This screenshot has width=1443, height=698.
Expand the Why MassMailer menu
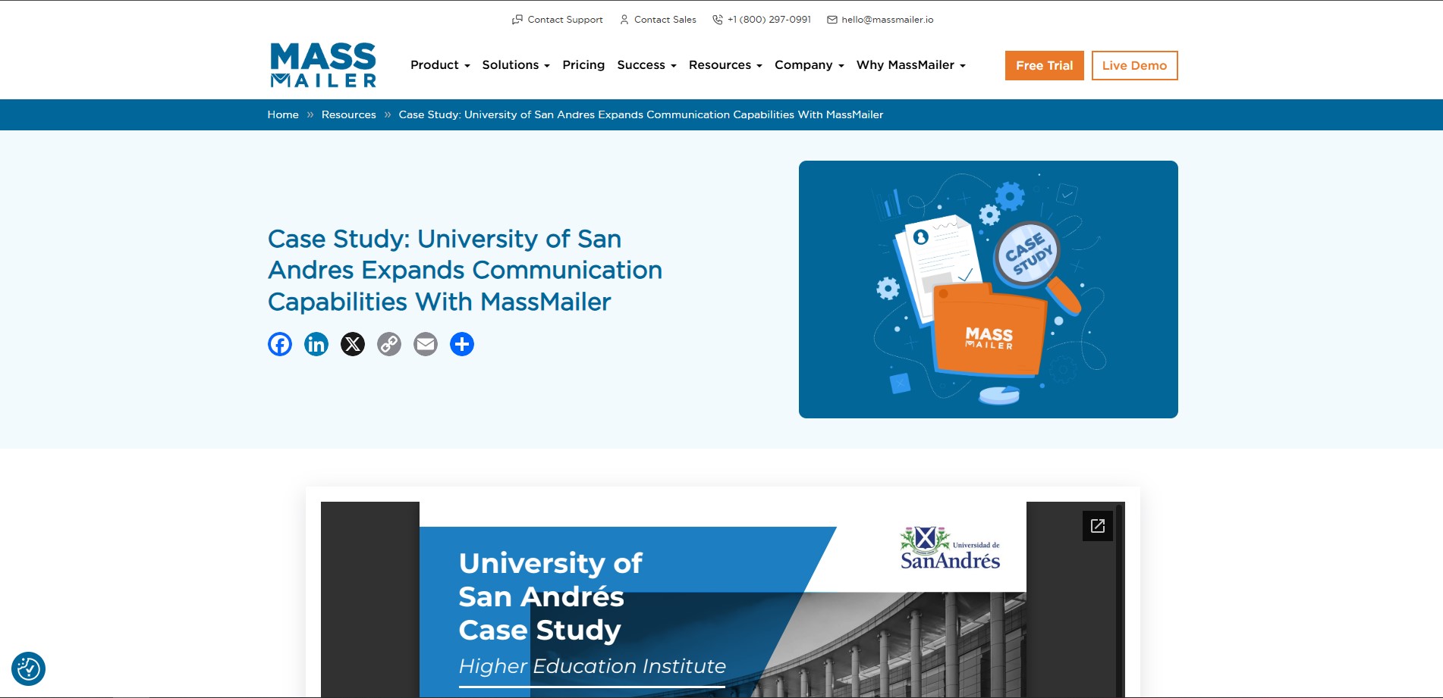(x=910, y=65)
